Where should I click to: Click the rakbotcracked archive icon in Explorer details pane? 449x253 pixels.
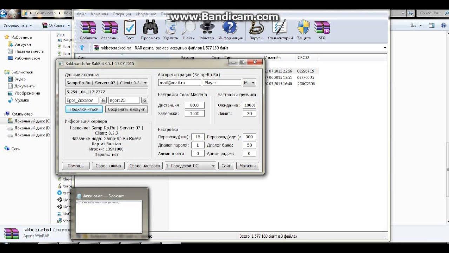[11, 233]
